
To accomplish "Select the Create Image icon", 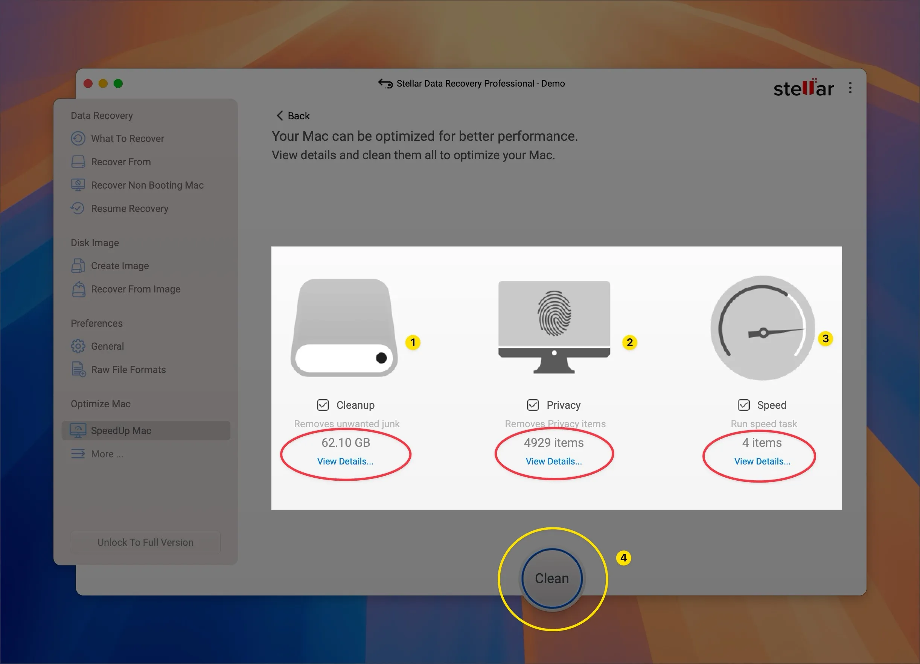I will point(78,266).
